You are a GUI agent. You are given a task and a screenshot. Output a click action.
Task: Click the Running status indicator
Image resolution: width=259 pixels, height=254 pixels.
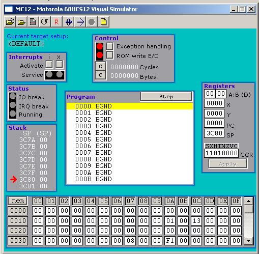[13, 114]
